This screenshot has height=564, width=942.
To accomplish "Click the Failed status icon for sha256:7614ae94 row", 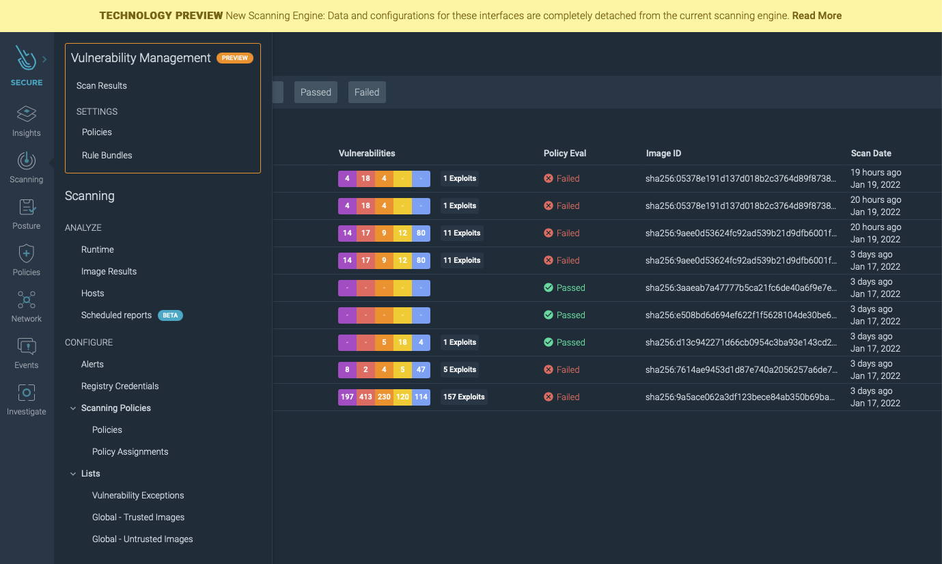I will [x=548, y=369].
